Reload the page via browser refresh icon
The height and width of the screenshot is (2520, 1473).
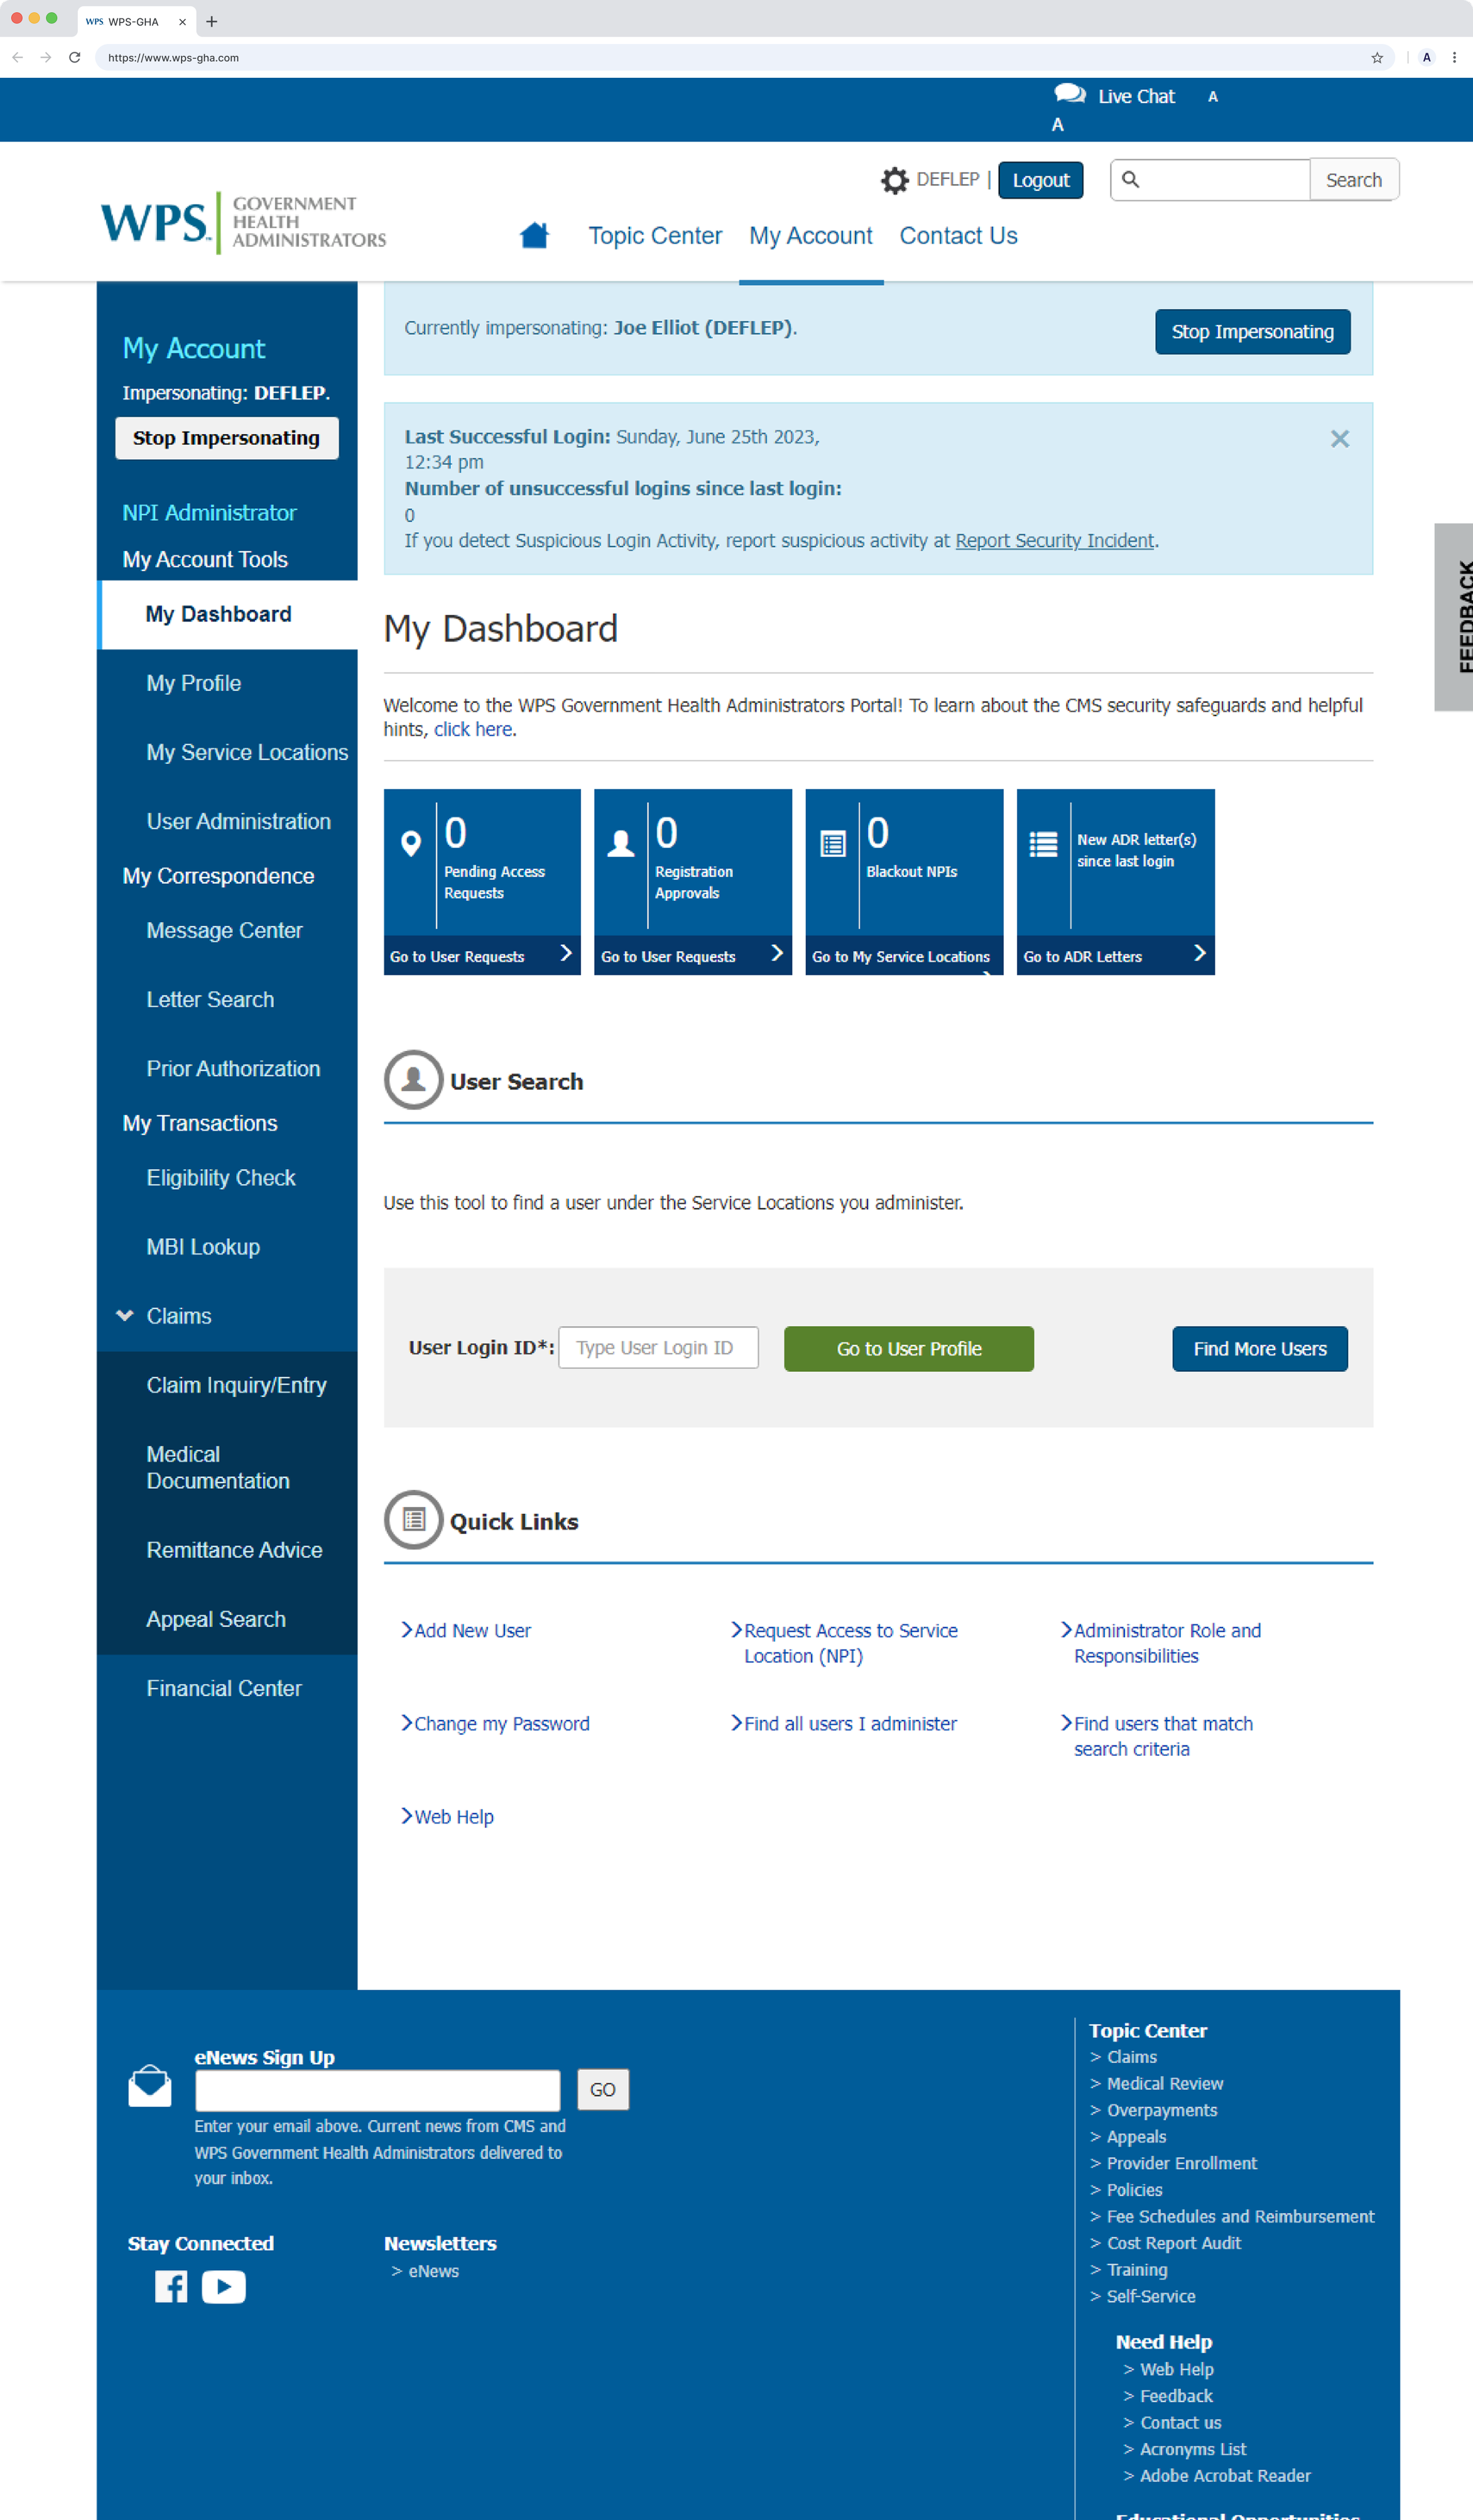(x=74, y=58)
